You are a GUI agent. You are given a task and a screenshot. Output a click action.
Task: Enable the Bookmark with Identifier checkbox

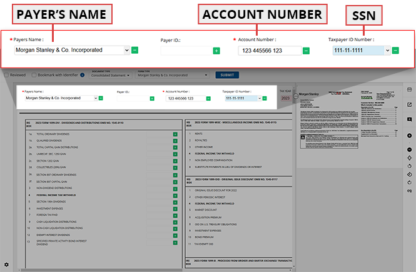coord(33,75)
